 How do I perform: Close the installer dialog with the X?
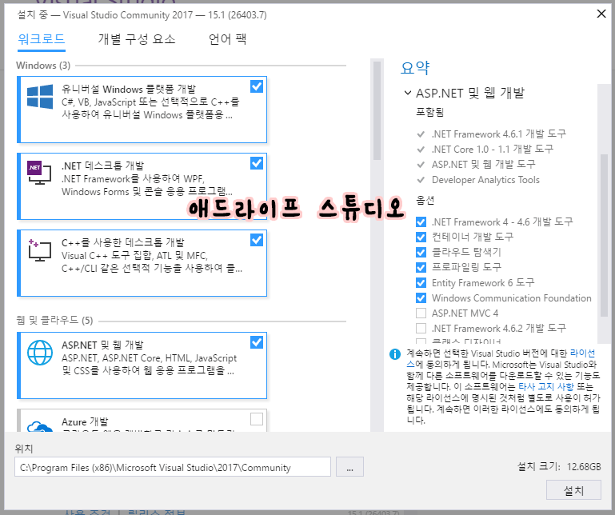tap(601, 14)
